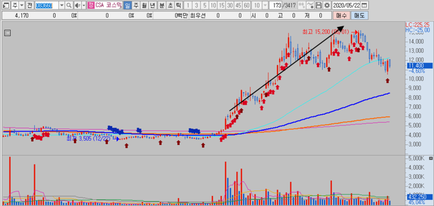Click the 전 button
The width and height of the screenshot is (434, 206).
(30, 5)
